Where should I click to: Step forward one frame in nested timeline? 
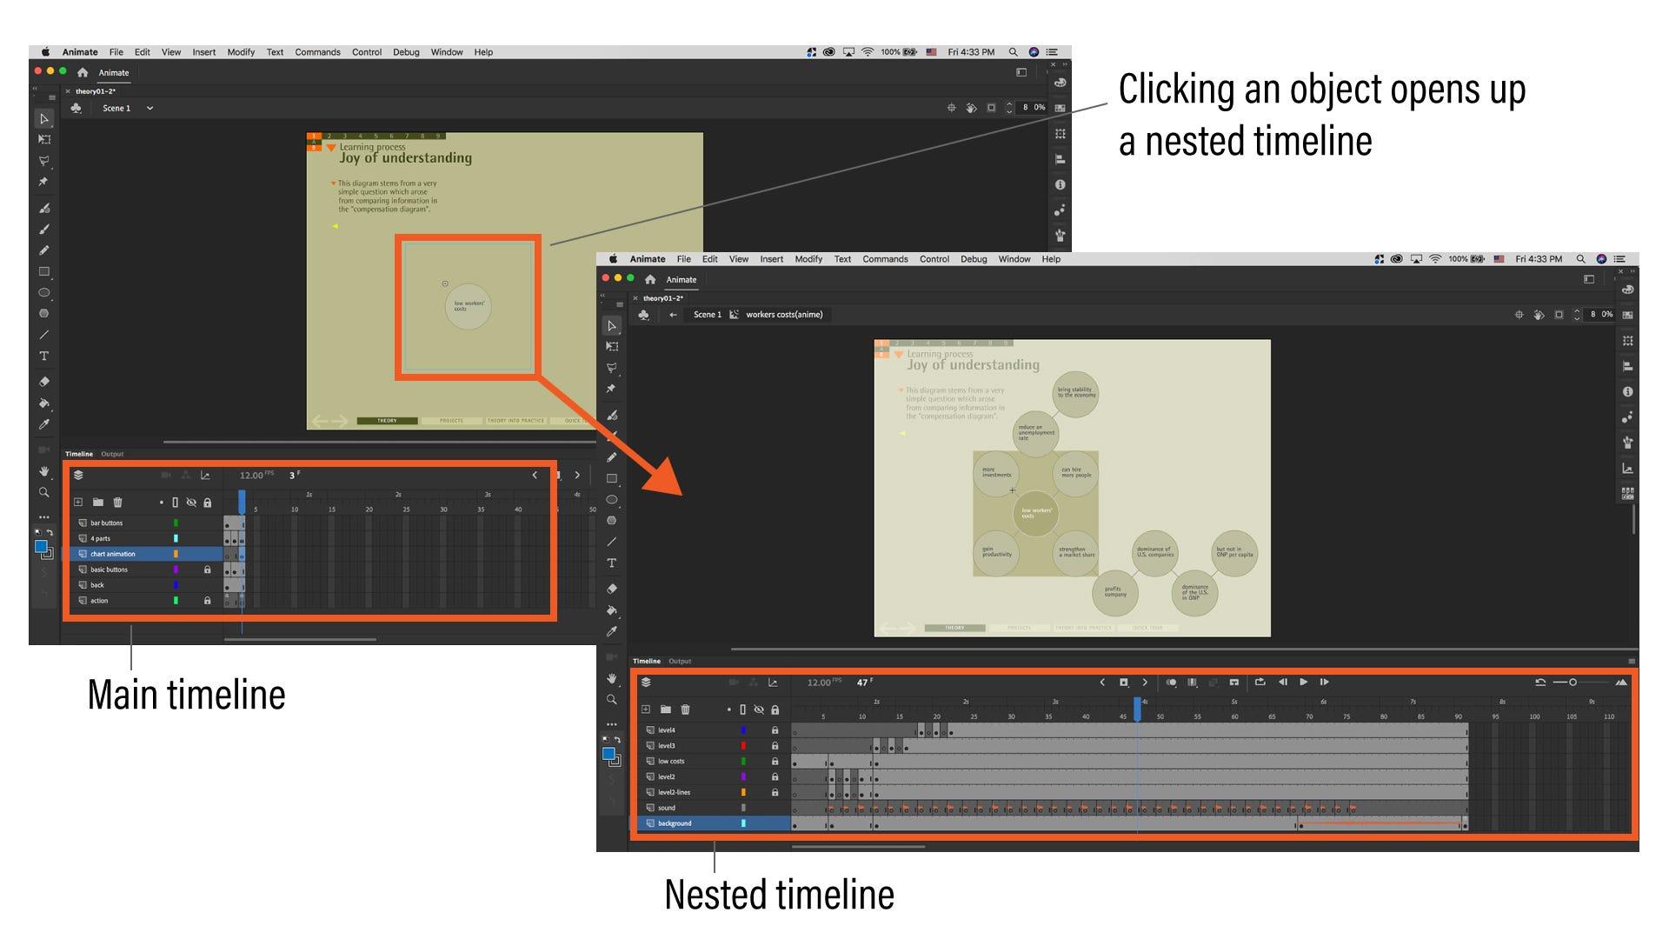[1324, 683]
